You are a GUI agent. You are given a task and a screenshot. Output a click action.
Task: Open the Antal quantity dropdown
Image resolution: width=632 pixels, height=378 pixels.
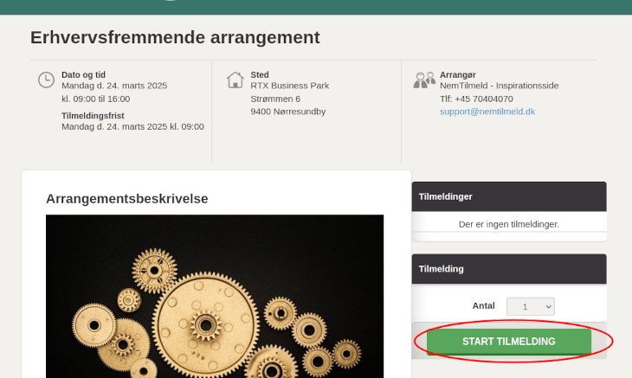[531, 306]
